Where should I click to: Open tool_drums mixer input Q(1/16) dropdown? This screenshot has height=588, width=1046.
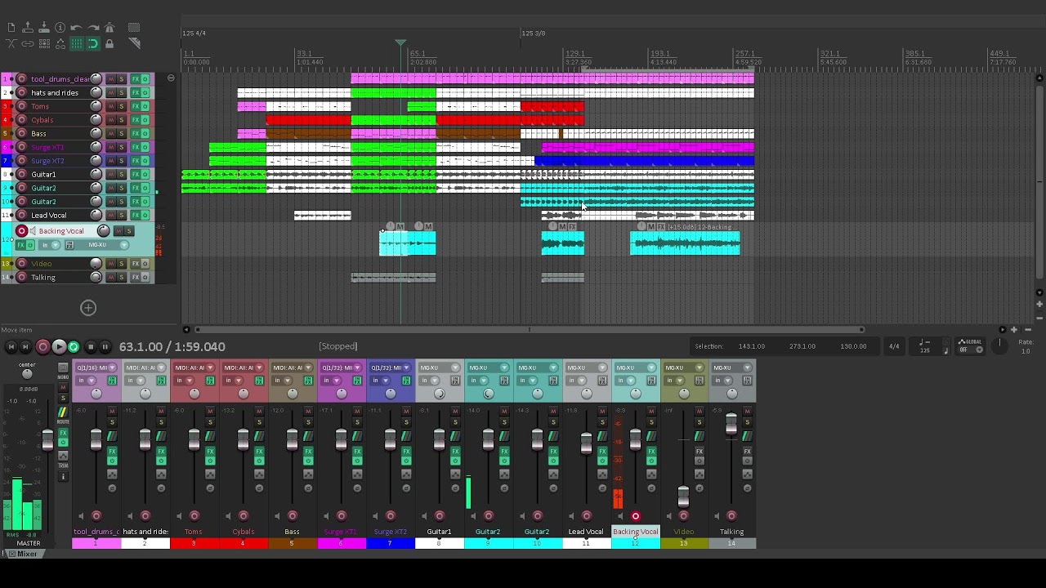(96, 367)
